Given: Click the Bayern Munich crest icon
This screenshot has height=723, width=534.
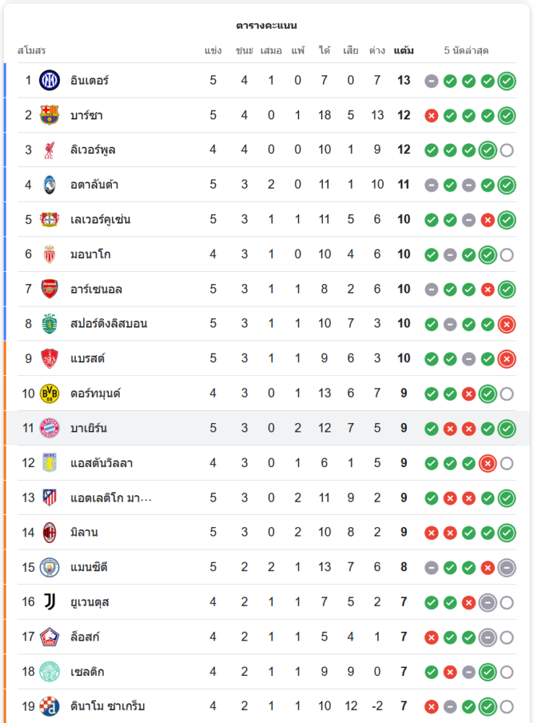Looking at the screenshot, I should (49, 428).
